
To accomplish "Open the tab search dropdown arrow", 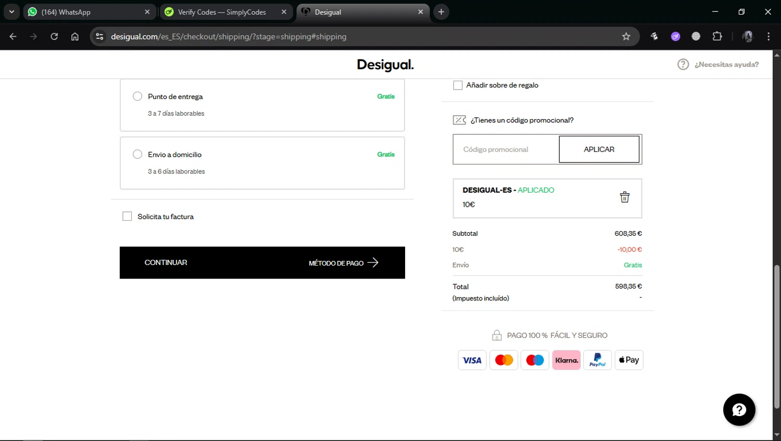I will point(11,12).
